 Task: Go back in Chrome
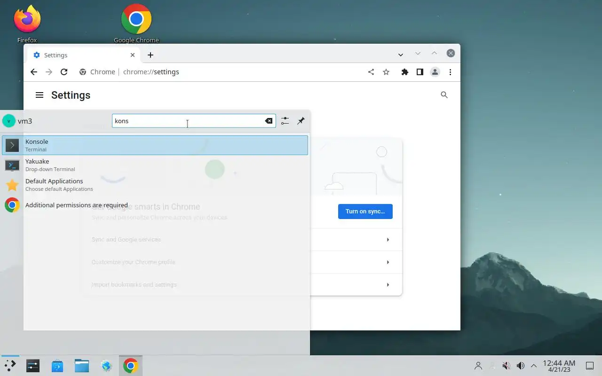pos(33,72)
